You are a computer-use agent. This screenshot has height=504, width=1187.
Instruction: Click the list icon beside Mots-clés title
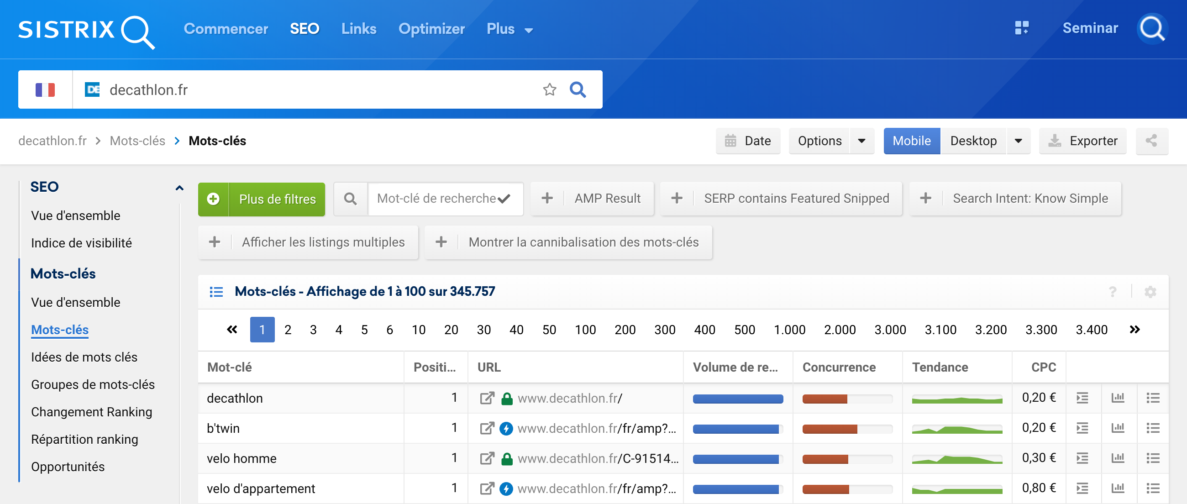point(216,292)
